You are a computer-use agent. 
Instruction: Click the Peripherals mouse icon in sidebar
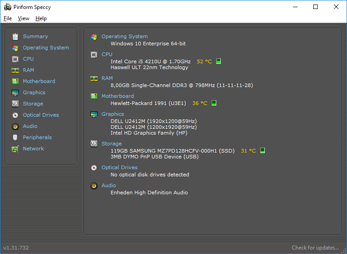15,138
